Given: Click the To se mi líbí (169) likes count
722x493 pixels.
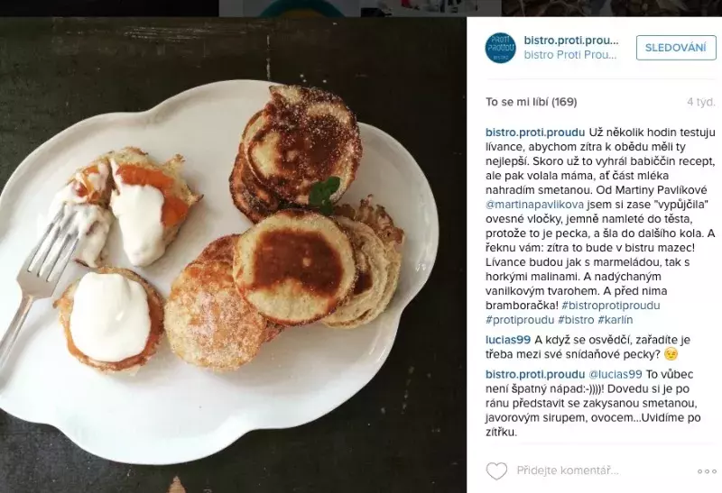Looking at the screenshot, I should click(531, 102).
